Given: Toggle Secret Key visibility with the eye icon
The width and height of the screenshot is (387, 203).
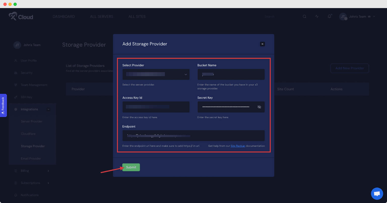Looking at the screenshot, I should [x=259, y=107].
